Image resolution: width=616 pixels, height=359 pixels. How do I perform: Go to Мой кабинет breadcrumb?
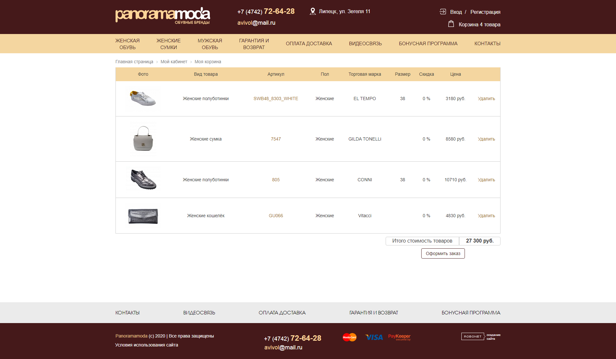174,62
